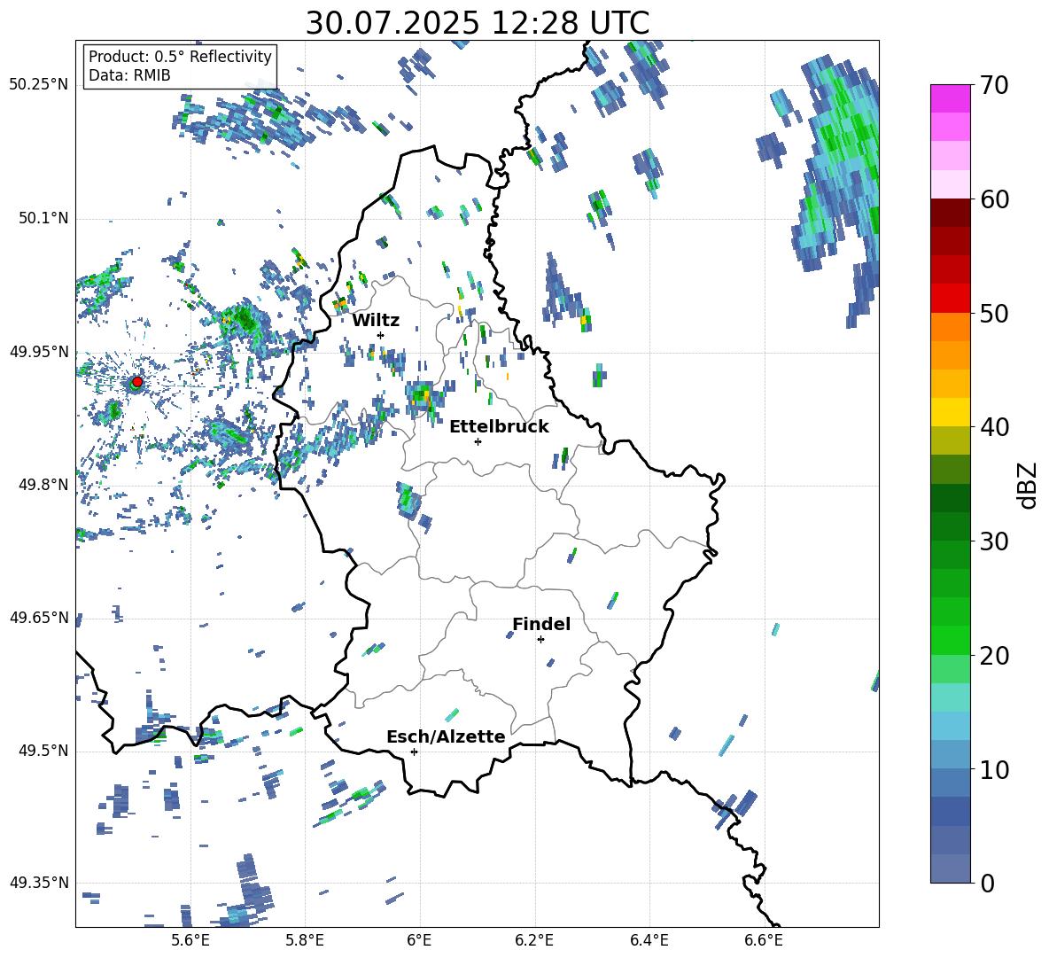Click the "Product: 0.5° Reflectivity" label

(x=180, y=56)
